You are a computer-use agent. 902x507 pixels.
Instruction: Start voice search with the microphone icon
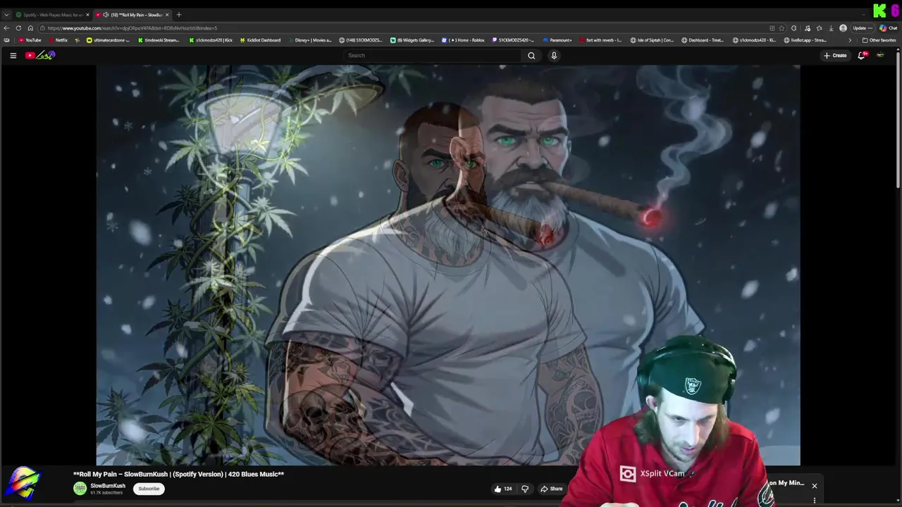pos(554,56)
